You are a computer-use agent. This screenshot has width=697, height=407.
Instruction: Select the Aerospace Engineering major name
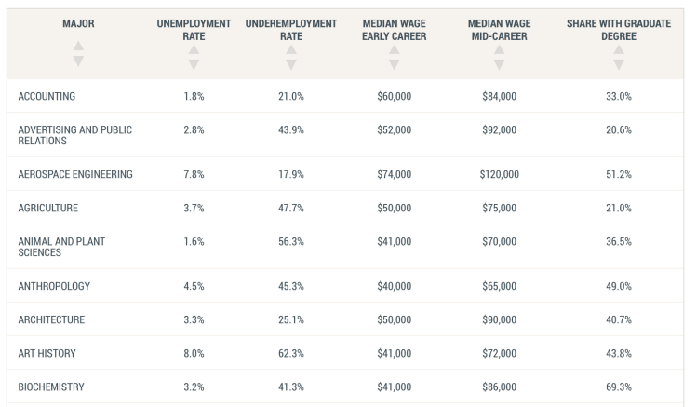[75, 174]
